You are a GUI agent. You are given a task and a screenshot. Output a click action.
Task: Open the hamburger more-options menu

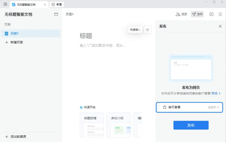220,14
